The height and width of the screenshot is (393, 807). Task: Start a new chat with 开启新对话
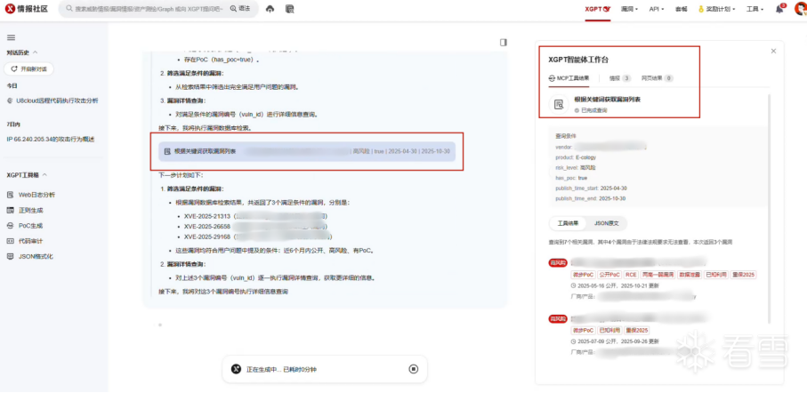[28, 69]
